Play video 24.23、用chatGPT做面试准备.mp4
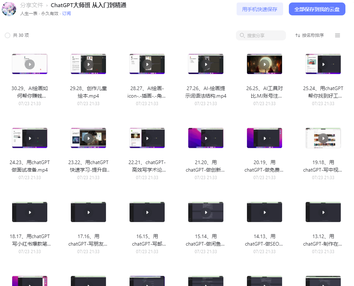Image resolution: width=354 pixels, height=286 pixels. pos(30,138)
